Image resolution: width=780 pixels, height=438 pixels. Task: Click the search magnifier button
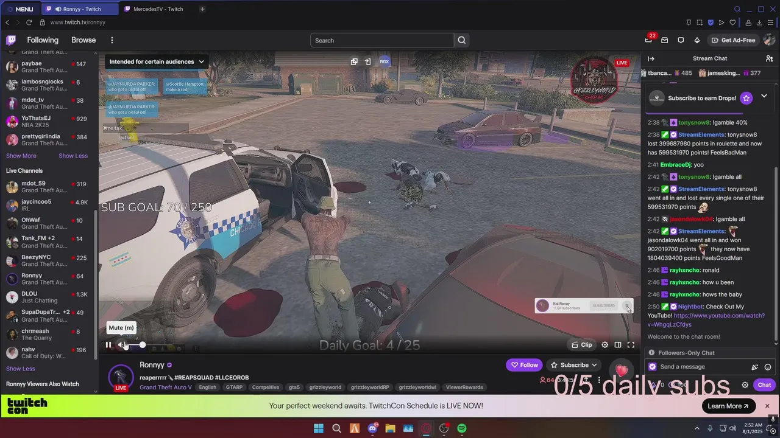[462, 40]
